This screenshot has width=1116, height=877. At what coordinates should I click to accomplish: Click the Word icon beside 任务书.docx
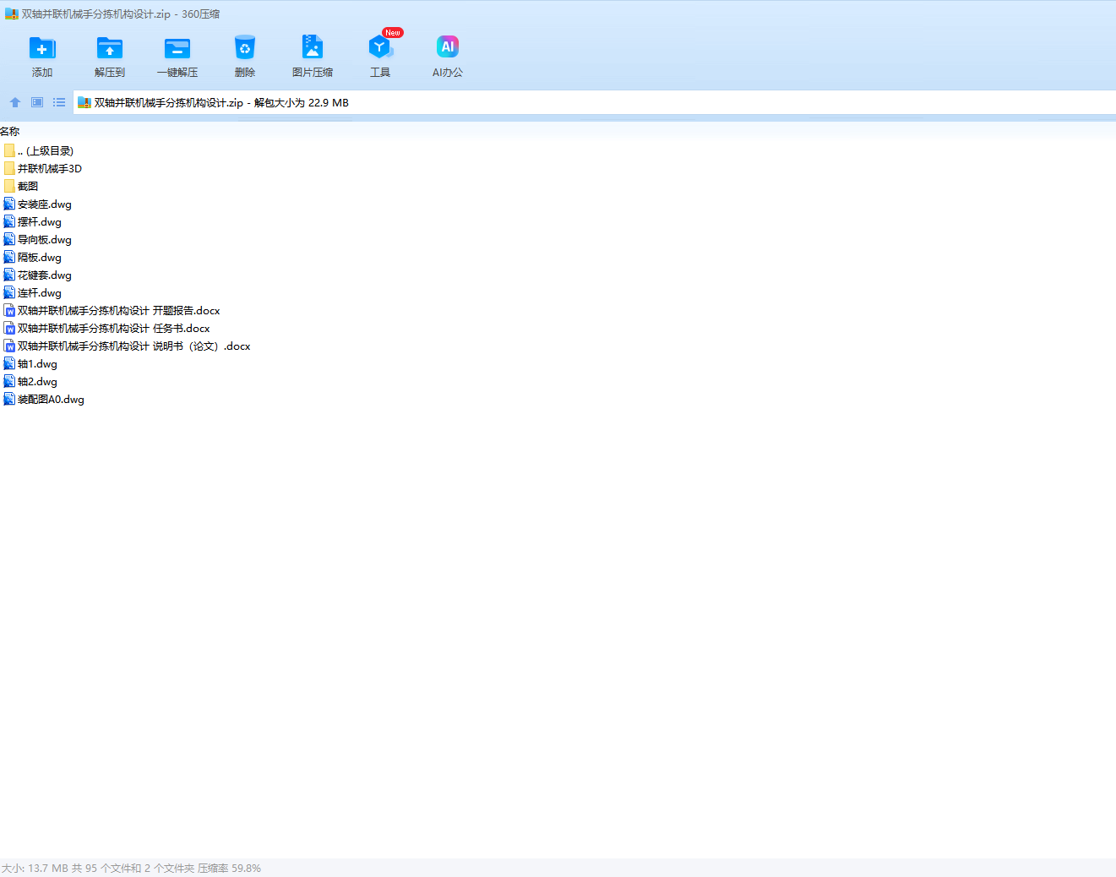[9, 328]
